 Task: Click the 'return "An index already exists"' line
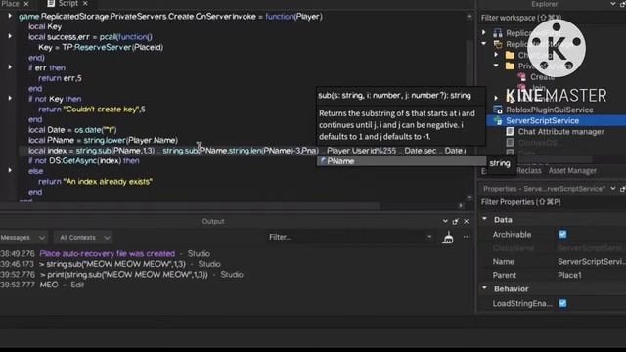tap(95, 182)
